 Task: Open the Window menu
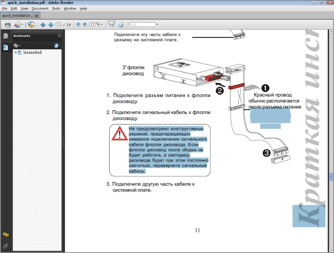pos(70,9)
